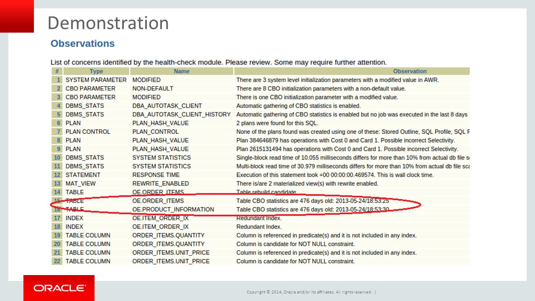Click 'DBA_AUTOTASK_CLIENT' name in row 4
The height and width of the screenshot is (301, 535).
(x=182, y=106)
